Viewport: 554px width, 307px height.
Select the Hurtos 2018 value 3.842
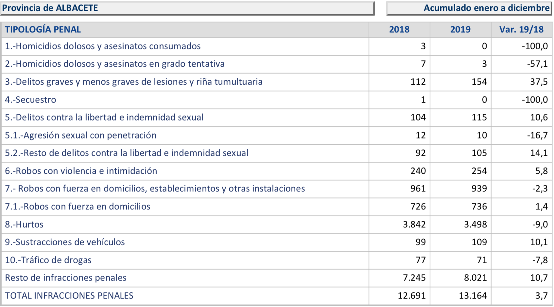414,224
